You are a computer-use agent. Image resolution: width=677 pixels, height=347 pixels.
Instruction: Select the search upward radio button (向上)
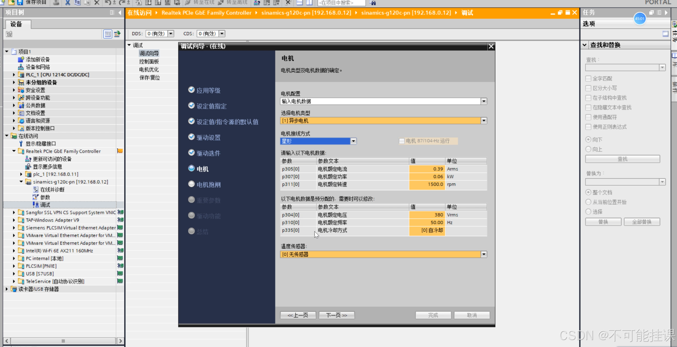click(588, 149)
